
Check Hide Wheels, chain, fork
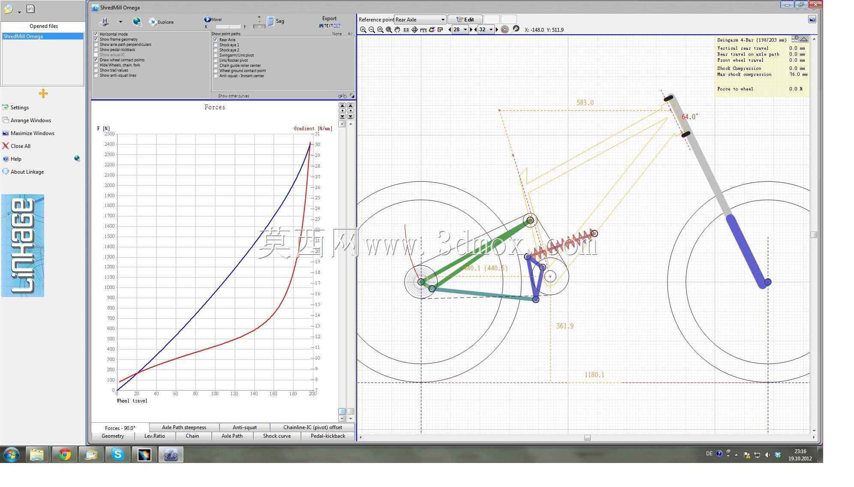tap(96, 65)
